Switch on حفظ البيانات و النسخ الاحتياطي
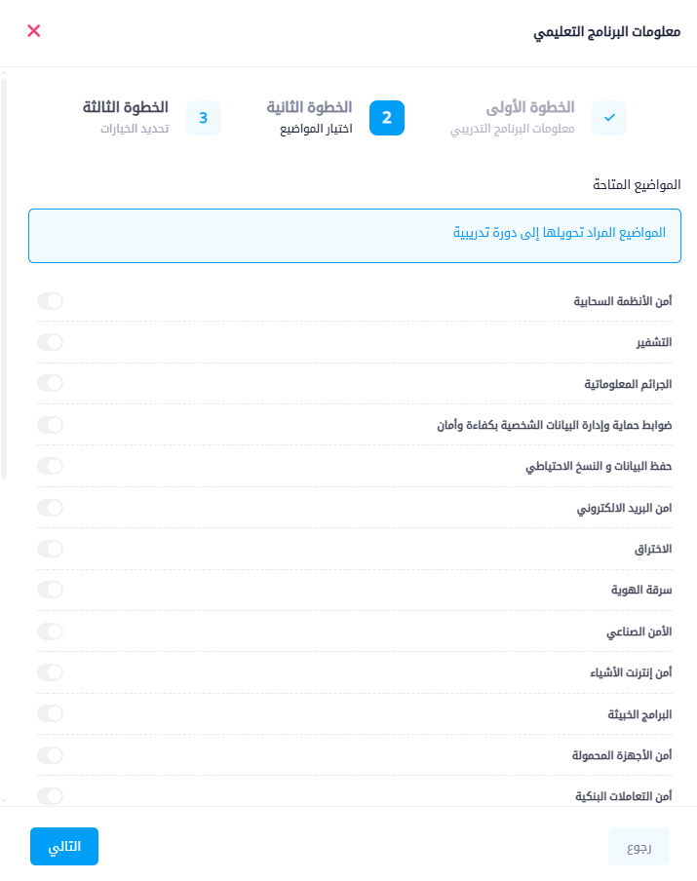 point(50,466)
